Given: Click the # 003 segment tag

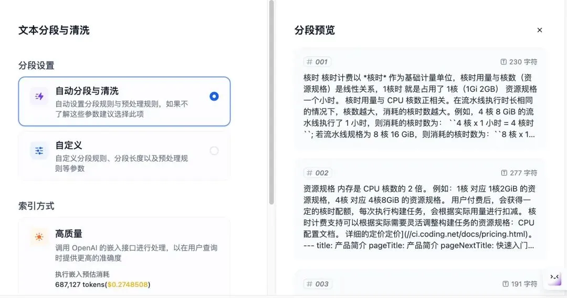Looking at the screenshot, I should pyautogui.click(x=318, y=284).
